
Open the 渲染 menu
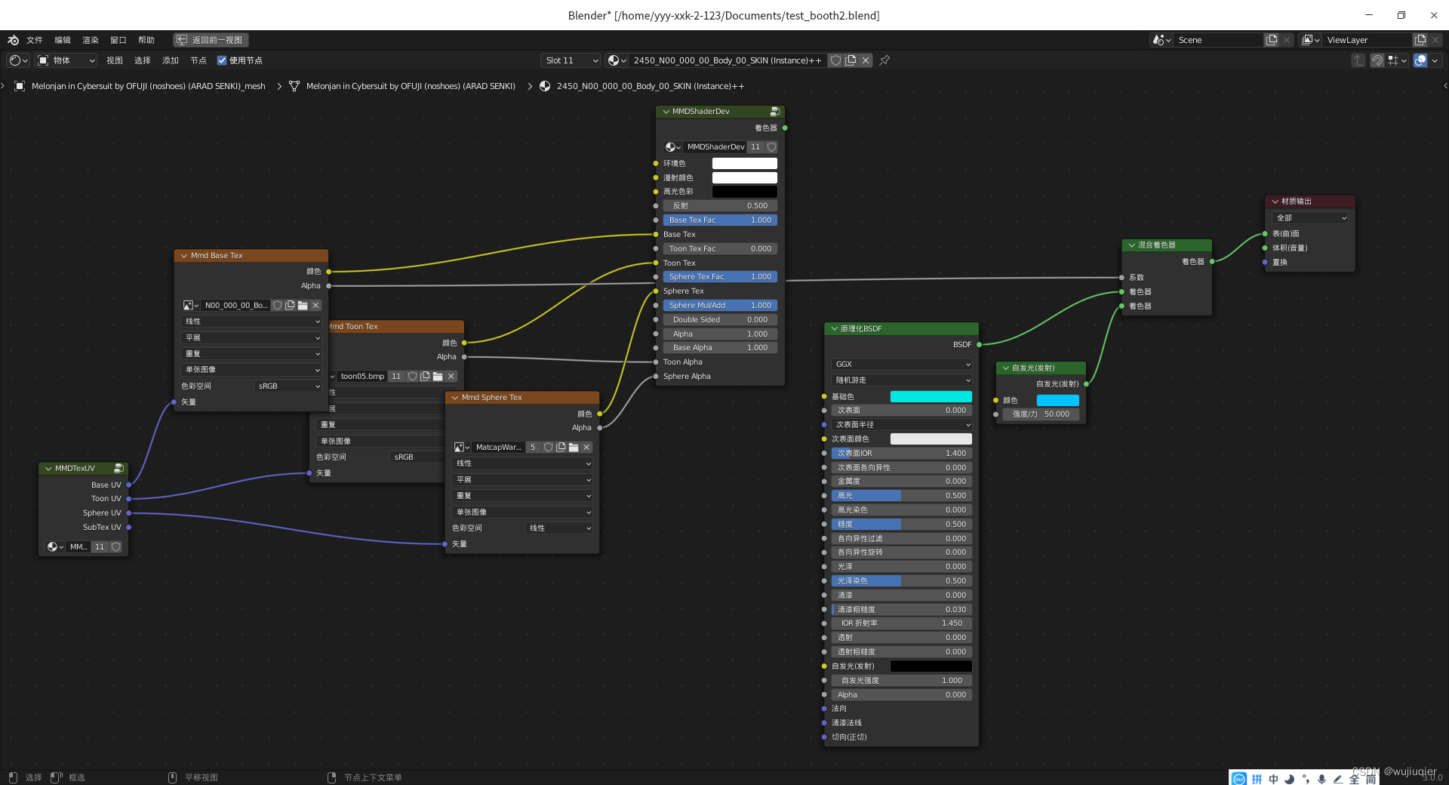point(91,40)
